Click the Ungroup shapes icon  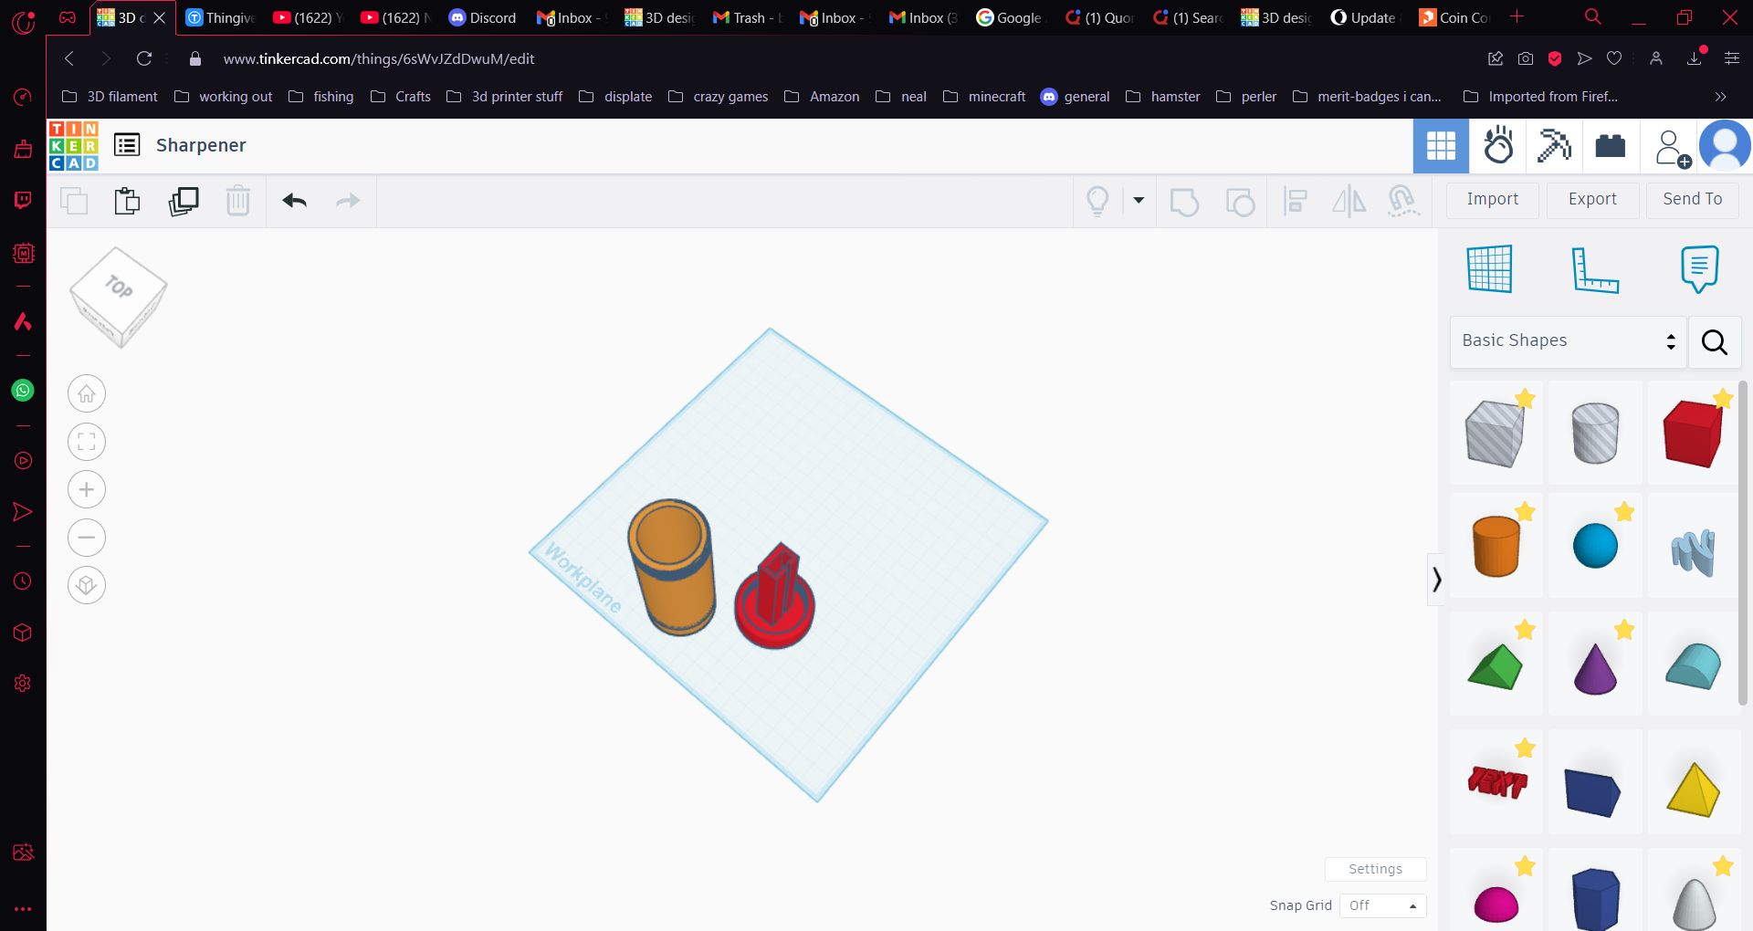[1240, 201]
